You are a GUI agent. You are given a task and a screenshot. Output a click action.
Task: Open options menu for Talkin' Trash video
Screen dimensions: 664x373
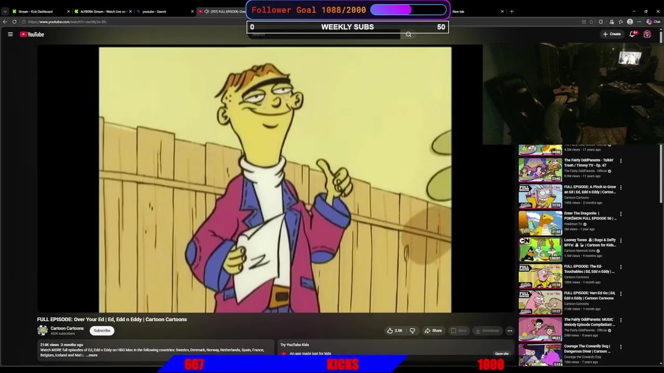620,161
